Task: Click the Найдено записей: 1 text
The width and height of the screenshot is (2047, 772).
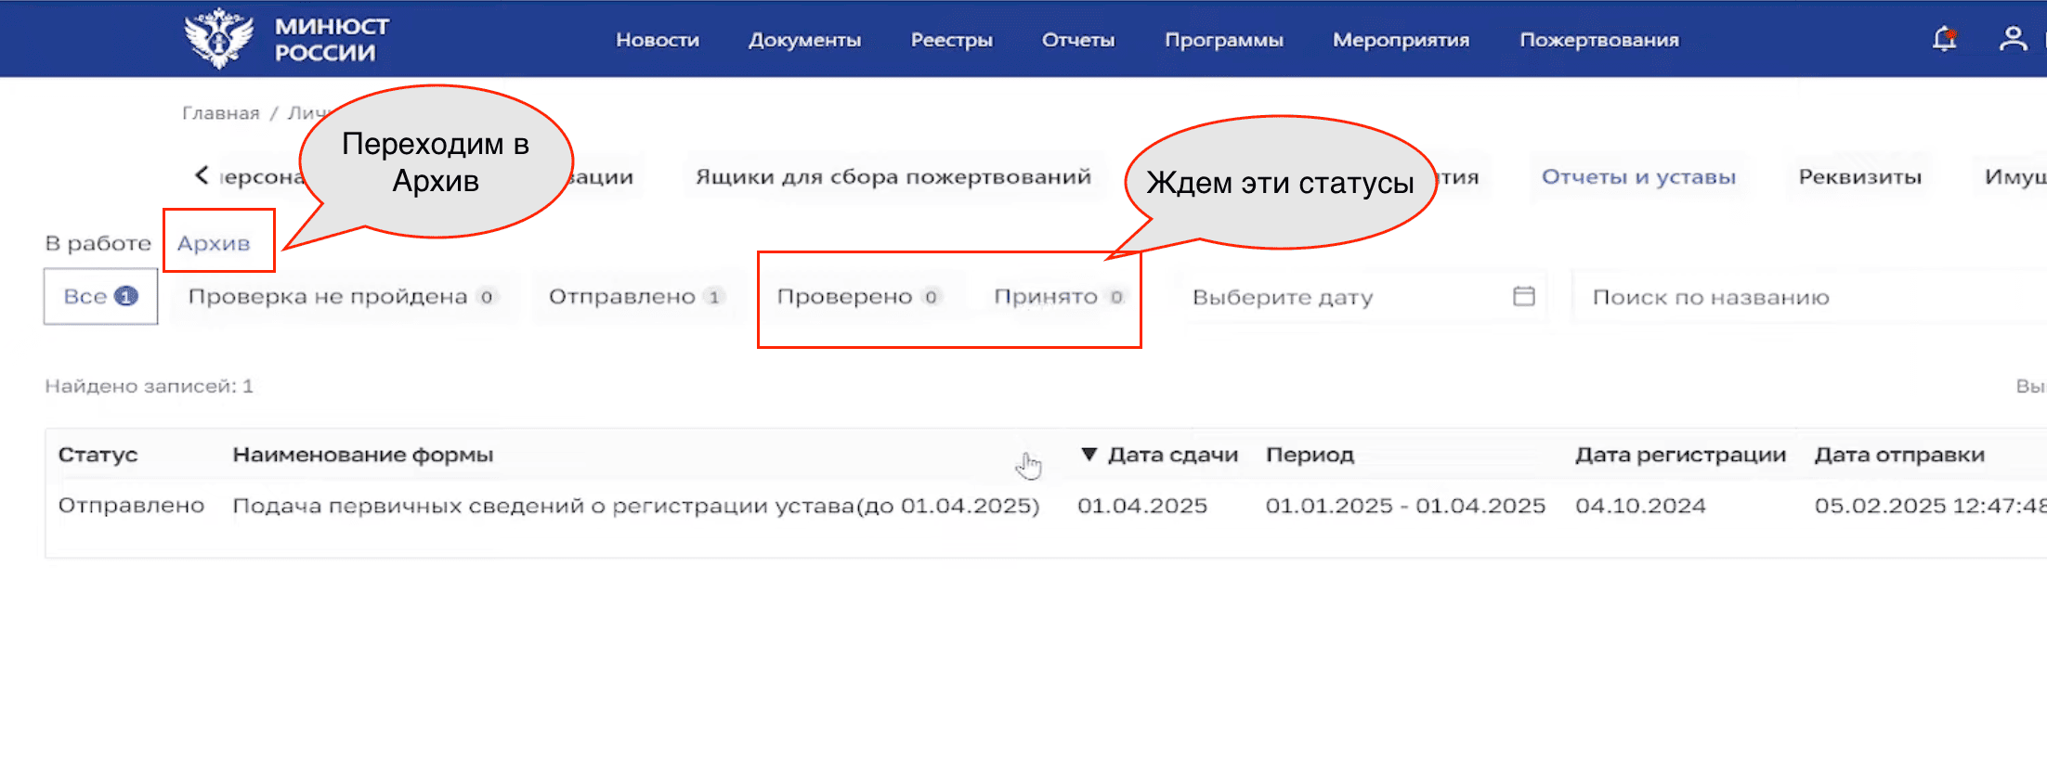Action: [x=149, y=386]
